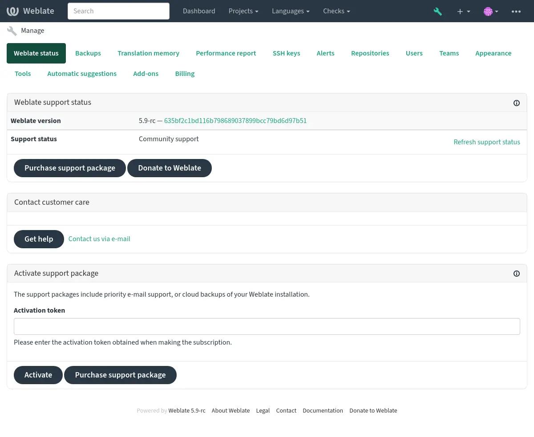Click the Weblate version row label
The image size is (534, 437).
click(36, 121)
